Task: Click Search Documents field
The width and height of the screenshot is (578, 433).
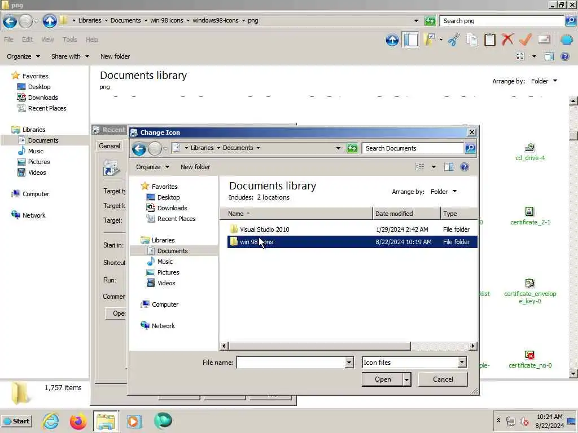Action: tap(413, 148)
